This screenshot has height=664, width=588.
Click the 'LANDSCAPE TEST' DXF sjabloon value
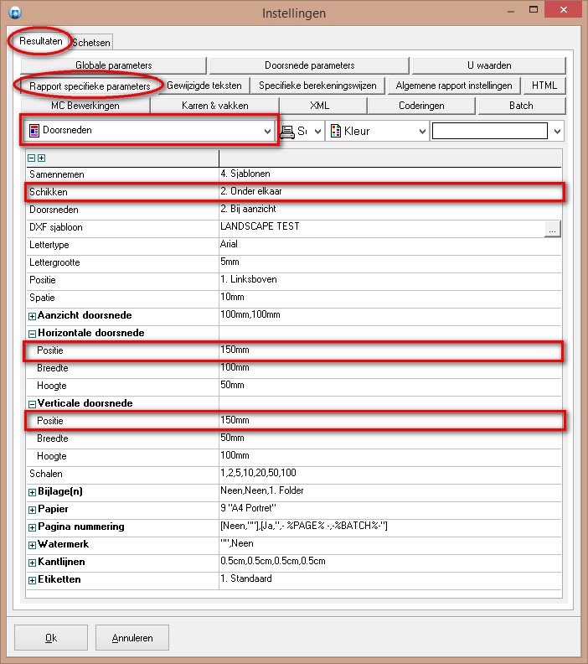point(260,226)
